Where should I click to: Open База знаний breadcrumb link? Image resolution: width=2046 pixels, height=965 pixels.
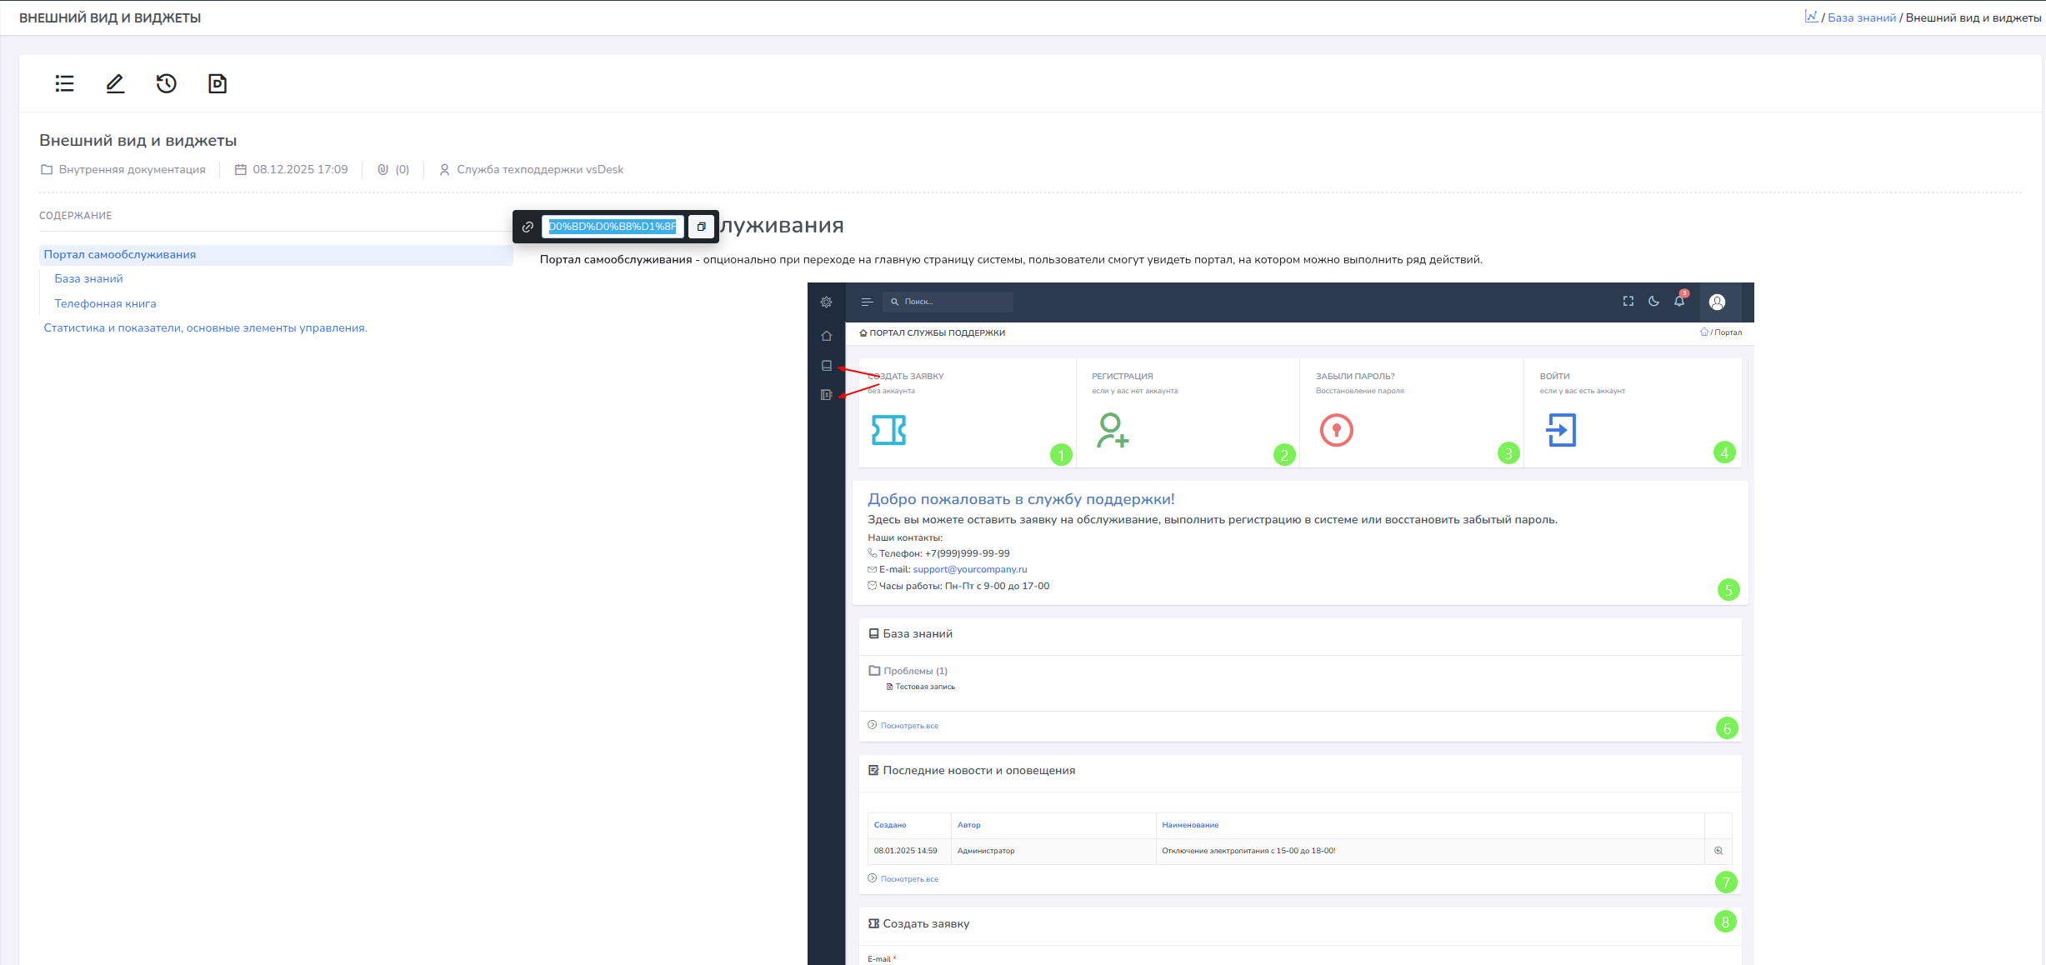(x=1862, y=17)
